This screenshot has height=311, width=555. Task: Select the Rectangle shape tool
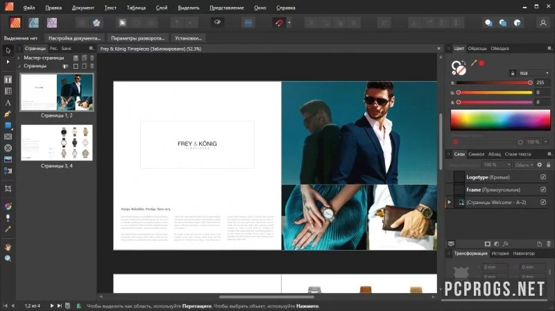tap(8, 126)
